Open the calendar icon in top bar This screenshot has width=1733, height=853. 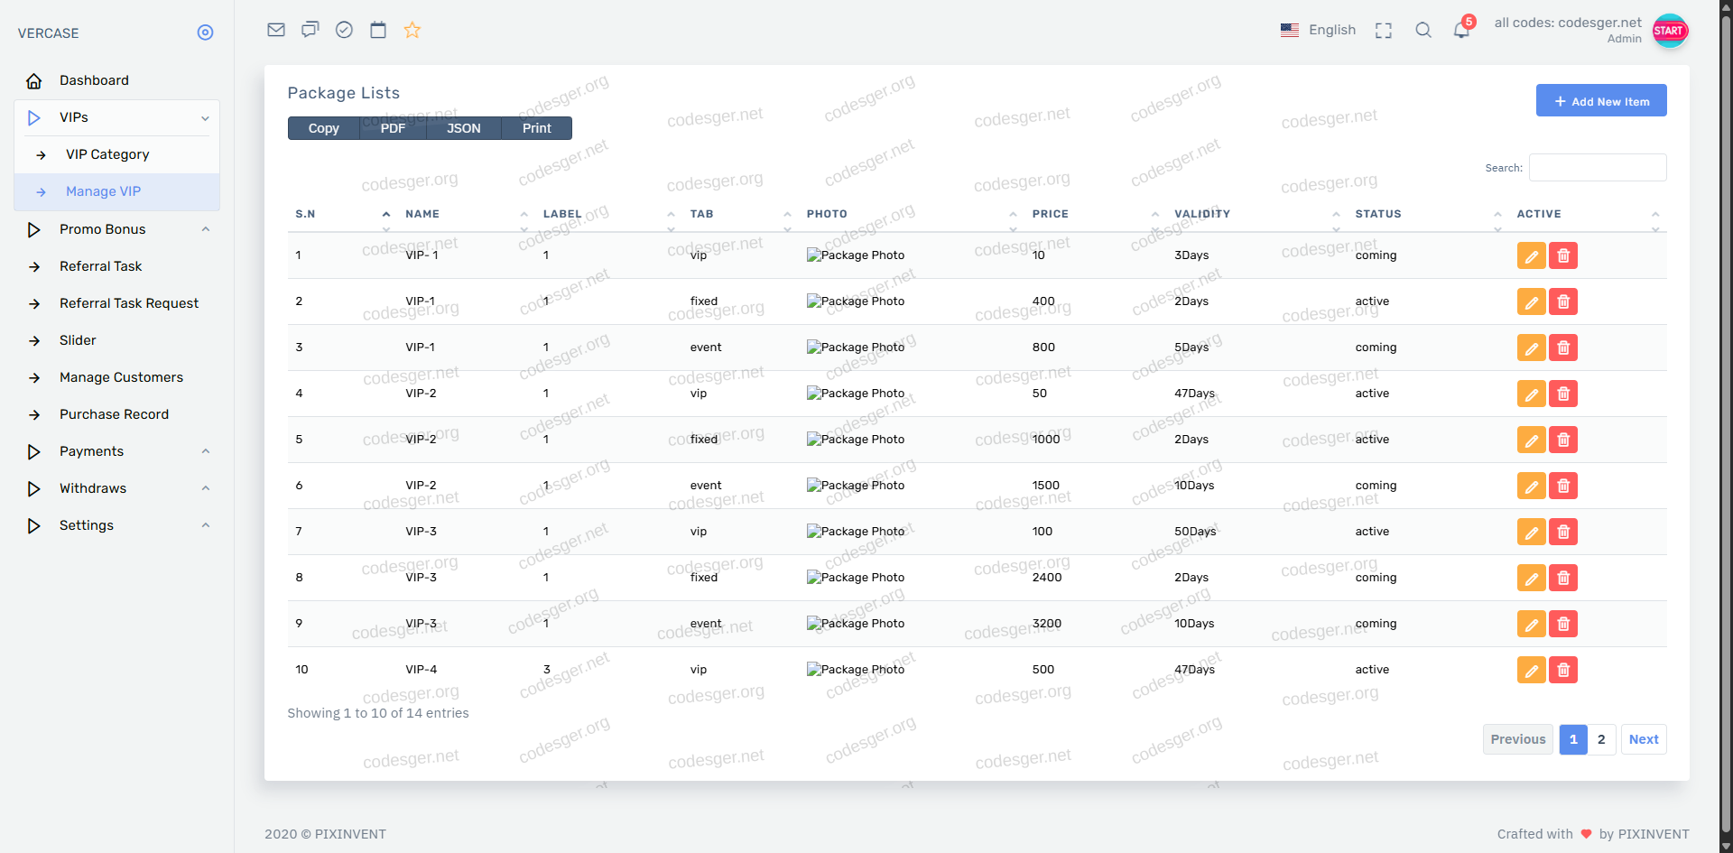coord(378,30)
